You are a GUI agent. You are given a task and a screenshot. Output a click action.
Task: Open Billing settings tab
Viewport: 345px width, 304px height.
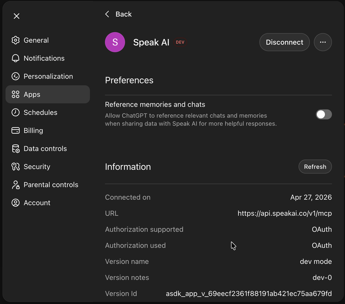48,130
